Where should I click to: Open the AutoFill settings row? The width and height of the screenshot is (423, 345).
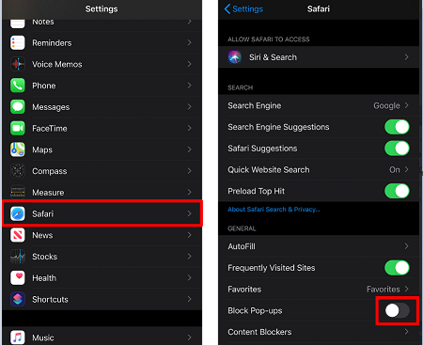pyautogui.click(x=319, y=246)
